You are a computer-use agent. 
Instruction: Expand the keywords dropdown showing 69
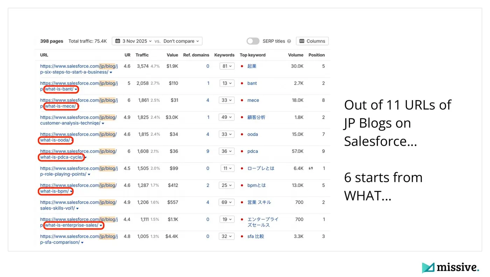click(x=227, y=202)
